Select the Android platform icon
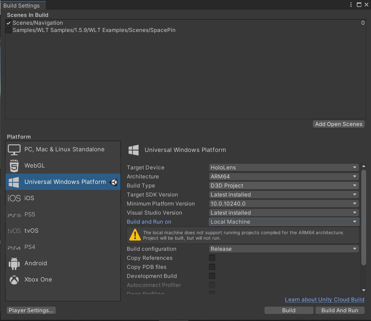The width and height of the screenshot is (371, 321). click(14, 263)
